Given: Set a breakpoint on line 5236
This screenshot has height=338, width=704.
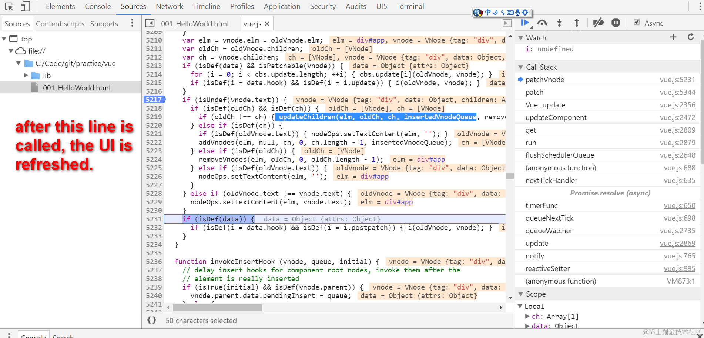Looking at the screenshot, I should coord(154,261).
